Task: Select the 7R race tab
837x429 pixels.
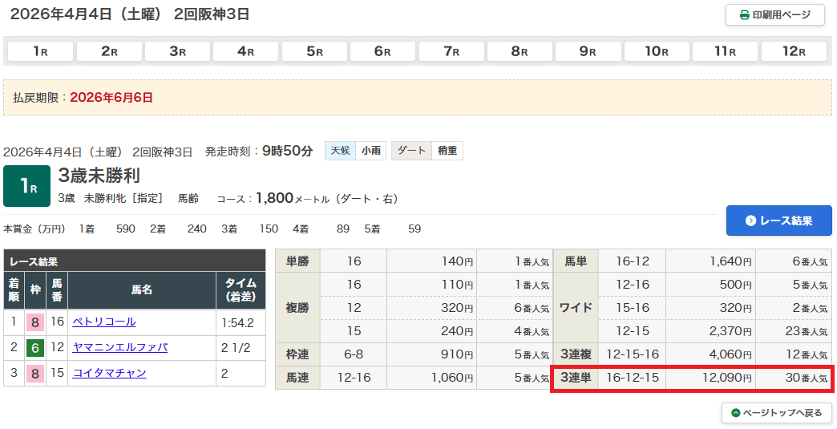Action: (x=451, y=51)
